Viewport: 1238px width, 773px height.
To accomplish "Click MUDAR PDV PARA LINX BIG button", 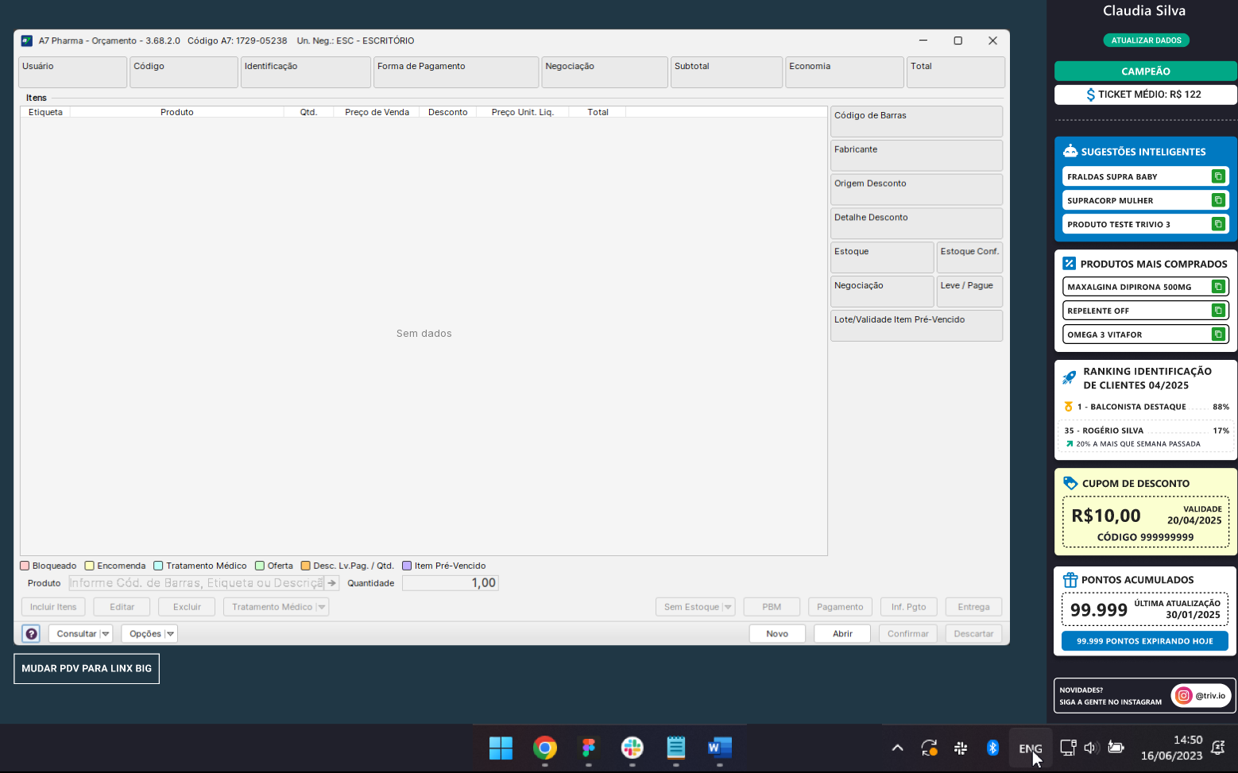I will (x=87, y=669).
